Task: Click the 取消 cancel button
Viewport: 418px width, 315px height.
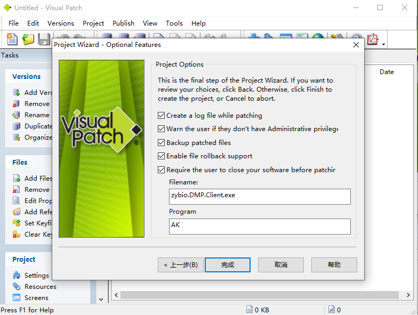Action: coord(280,265)
